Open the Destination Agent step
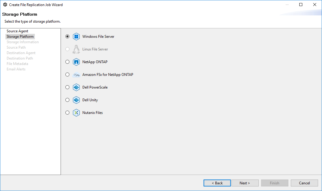The height and width of the screenshot is (191, 322). click(x=21, y=53)
